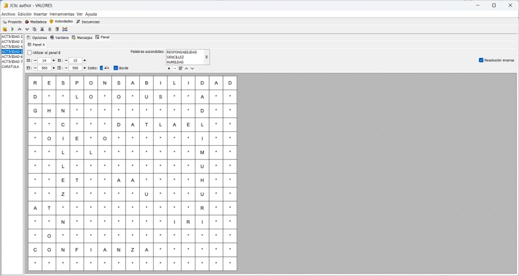Screen dimensions: 519x276
Task: Open the Estilo abc style button
Action: (105, 68)
